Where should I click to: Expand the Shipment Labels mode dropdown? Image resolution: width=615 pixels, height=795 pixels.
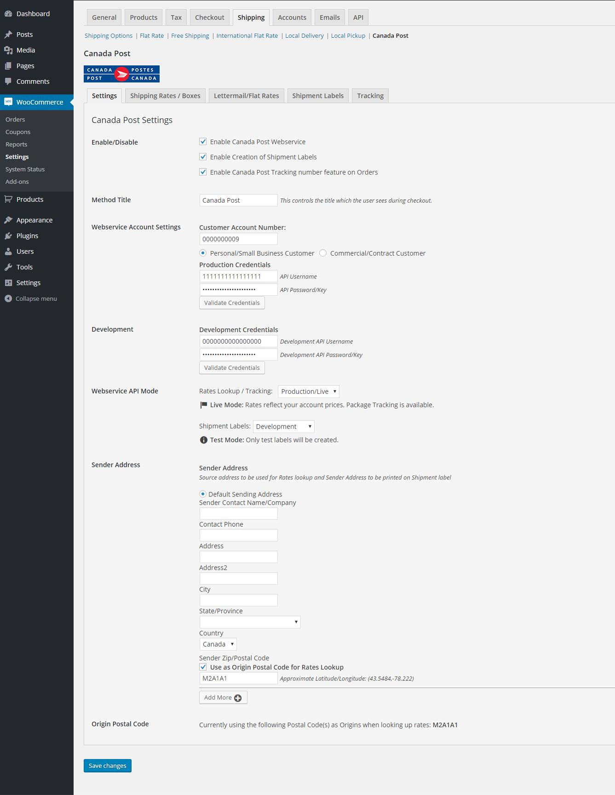283,427
